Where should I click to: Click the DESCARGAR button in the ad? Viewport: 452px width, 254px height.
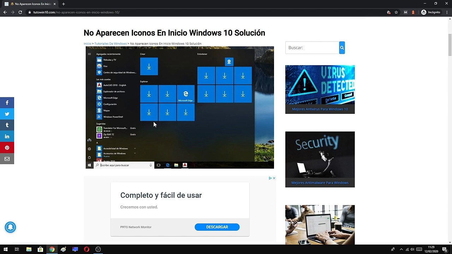tap(217, 227)
